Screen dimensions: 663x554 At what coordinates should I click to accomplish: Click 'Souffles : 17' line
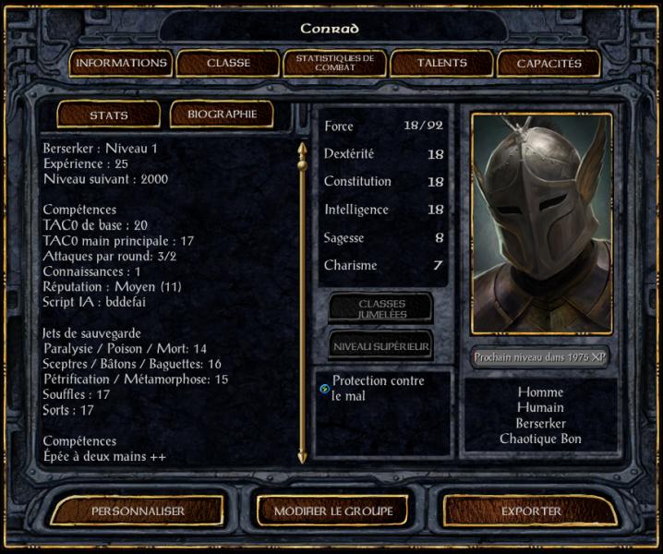pyautogui.click(x=76, y=394)
